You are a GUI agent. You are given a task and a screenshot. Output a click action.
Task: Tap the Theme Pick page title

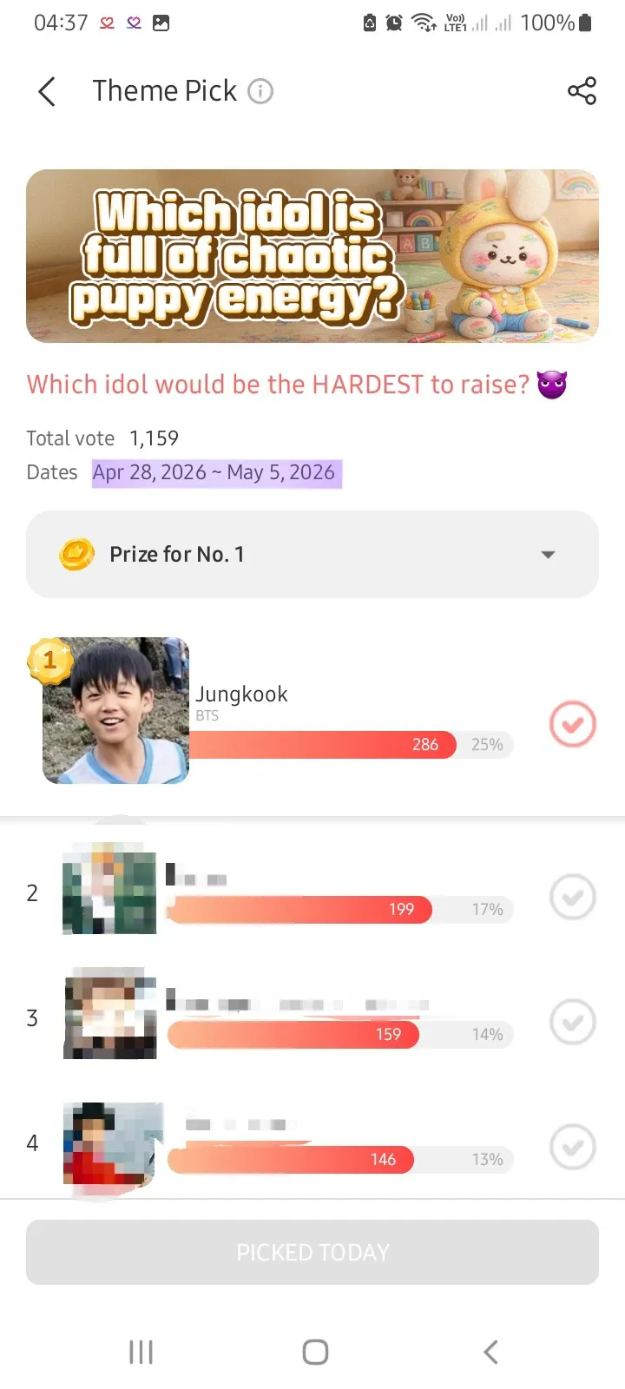point(164,91)
